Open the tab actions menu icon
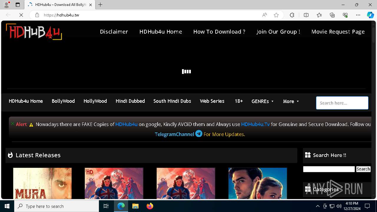The image size is (377, 212). click(x=18, y=5)
